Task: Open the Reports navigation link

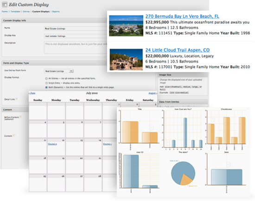Action: [56, 12]
